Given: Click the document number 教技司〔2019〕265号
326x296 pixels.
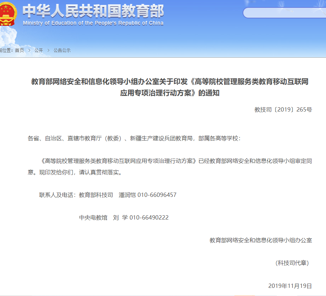Looking at the screenshot, I should [x=283, y=109].
